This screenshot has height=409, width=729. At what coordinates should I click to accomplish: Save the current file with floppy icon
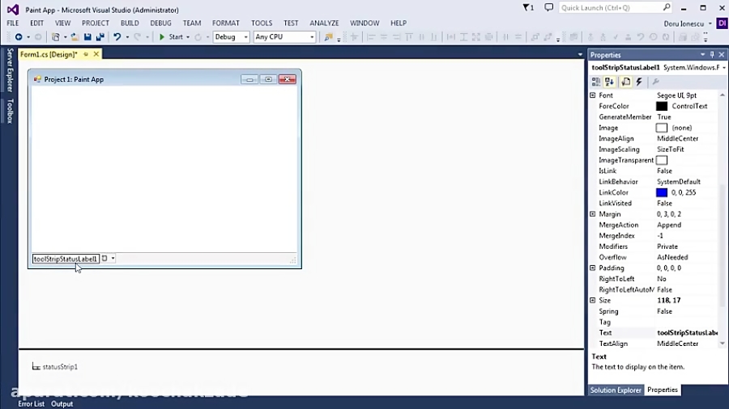coord(87,37)
